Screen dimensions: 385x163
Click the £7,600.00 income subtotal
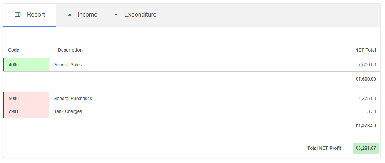click(365, 79)
